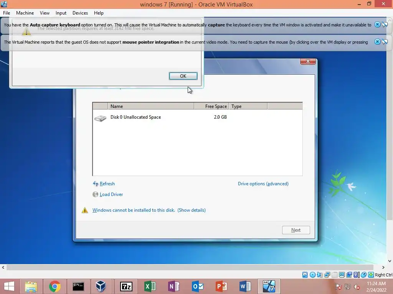This screenshot has height=294, width=393.
Task: Close the Windows setup dialog with red X
Action: pyautogui.click(x=308, y=61)
